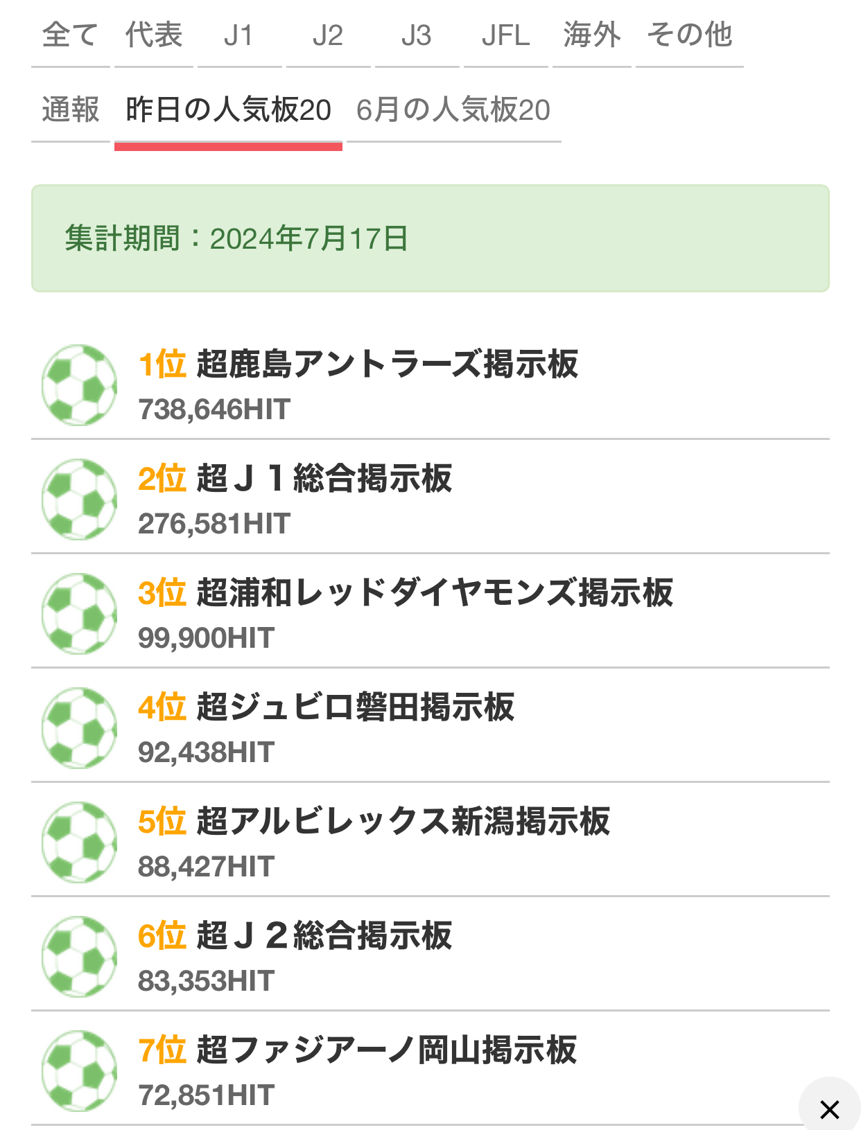The height and width of the screenshot is (1130, 861).
Task: Click soccer ball icon beside 6位 J2総合
Action: coord(79,957)
